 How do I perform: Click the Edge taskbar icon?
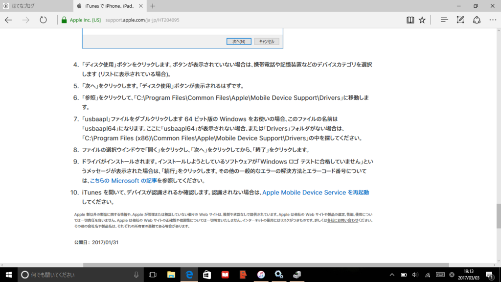coord(189,275)
